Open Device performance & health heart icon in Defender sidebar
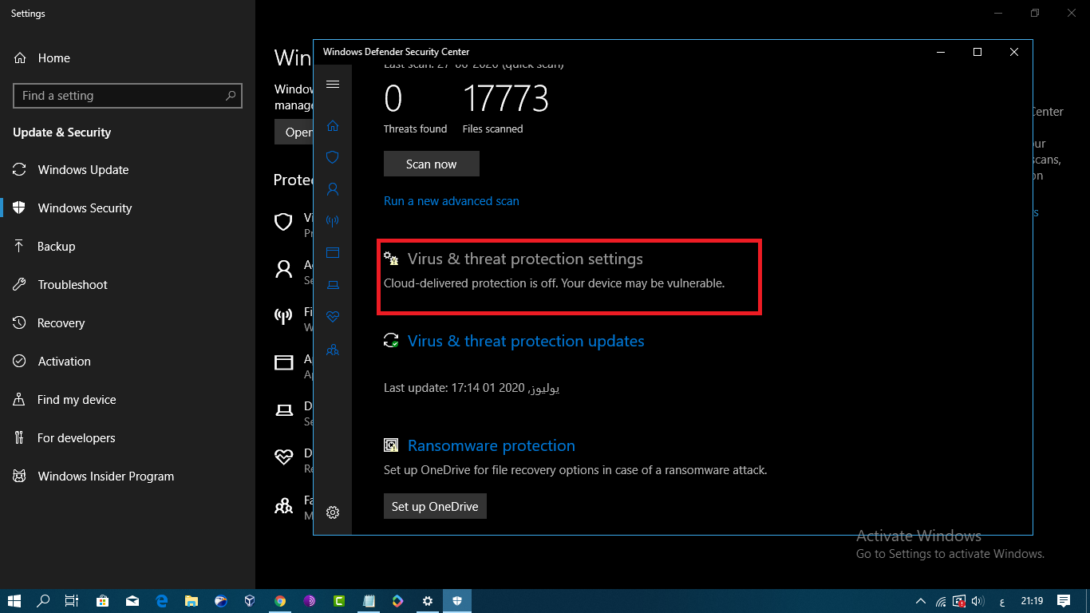Screen dimensions: 1090x613 (x=333, y=317)
